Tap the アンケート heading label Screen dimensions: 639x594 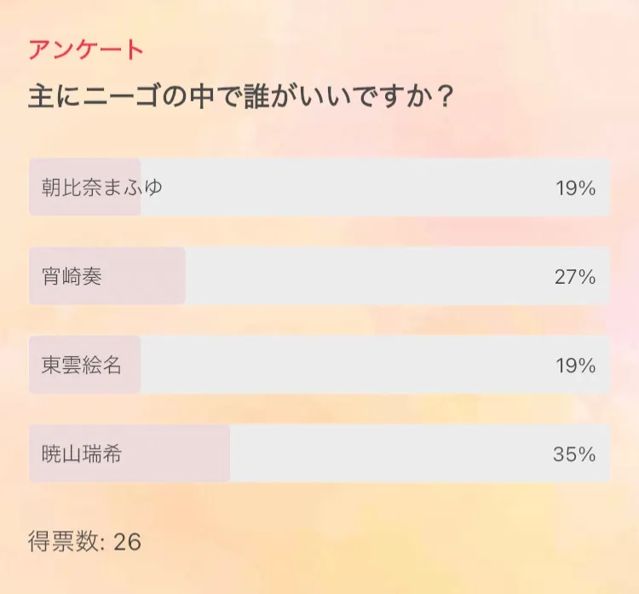(x=86, y=50)
